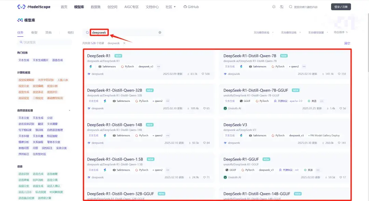Select 光学字符识别 vision task
369x201 pixels.
[46, 80]
